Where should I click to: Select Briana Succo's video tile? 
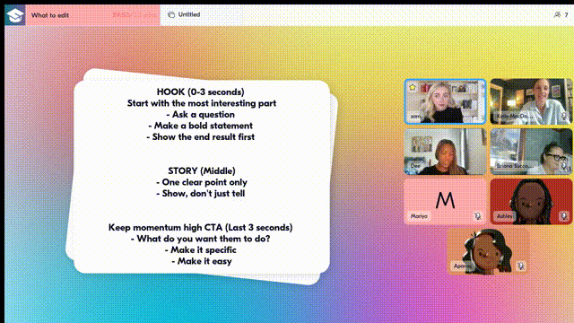click(531, 152)
